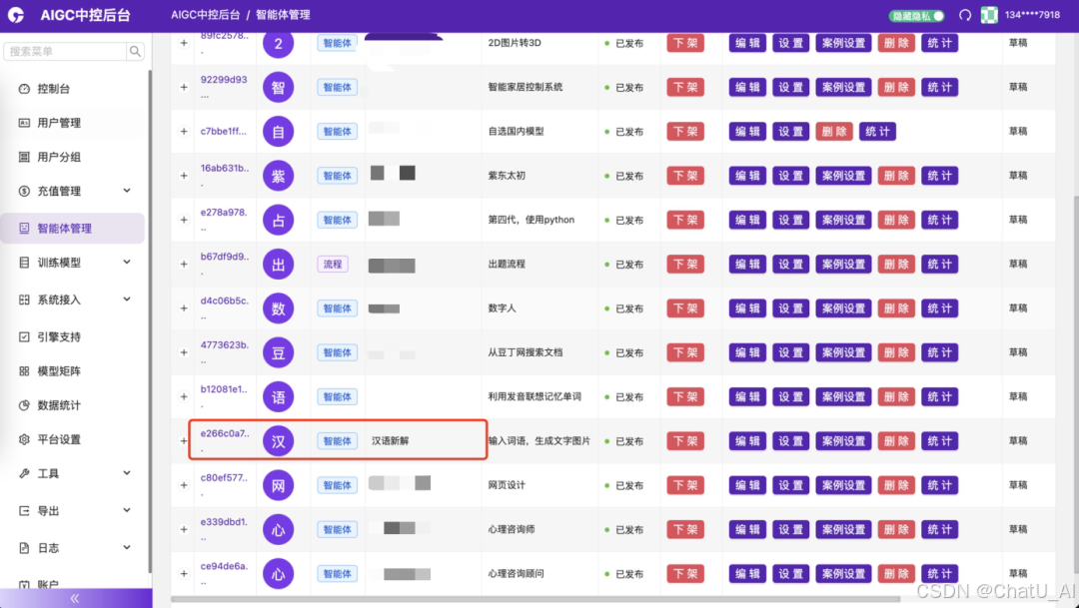Image resolution: width=1079 pixels, height=608 pixels.
Task: Click the 网 avatar of 网页设计 row
Action: coord(278,485)
